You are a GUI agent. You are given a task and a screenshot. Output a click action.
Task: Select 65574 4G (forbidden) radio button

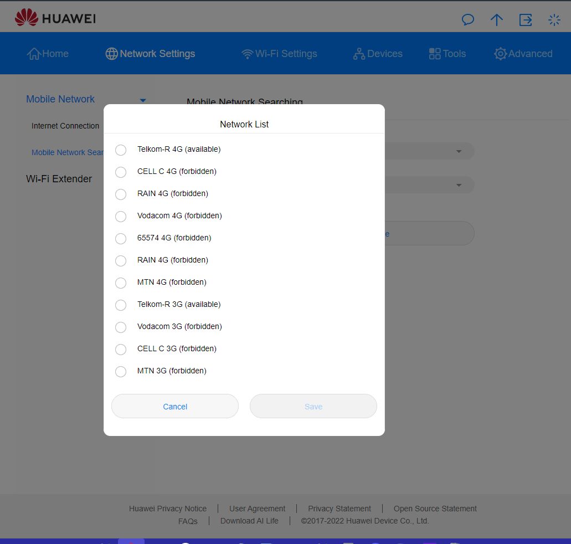pyautogui.click(x=121, y=239)
